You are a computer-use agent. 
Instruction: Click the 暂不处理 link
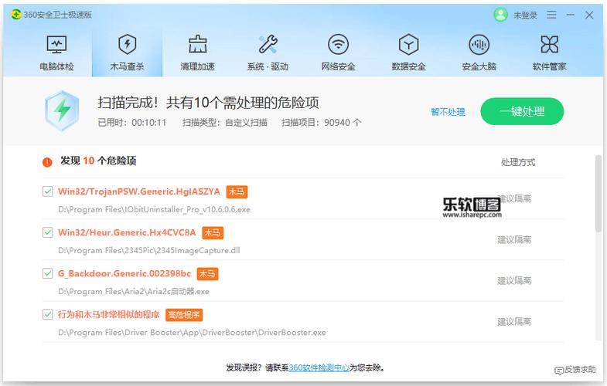pyautogui.click(x=448, y=112)
